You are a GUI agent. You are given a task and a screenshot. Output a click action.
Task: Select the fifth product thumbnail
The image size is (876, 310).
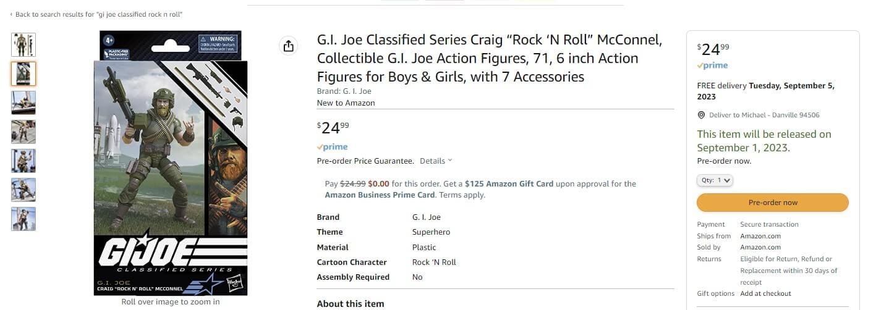click(23, 161)
